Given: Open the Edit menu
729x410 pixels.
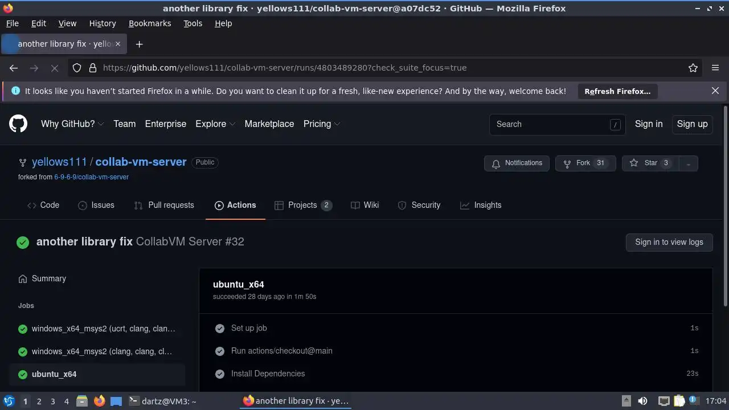Looking at the screenshot, I should tap(39, 23).
